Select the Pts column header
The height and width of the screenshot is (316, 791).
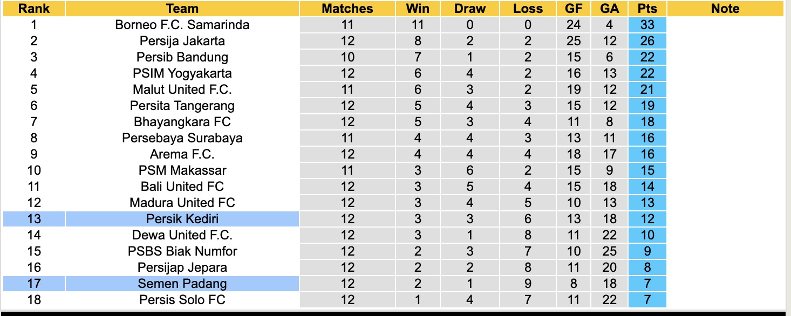pyautogui.click(x=647, y=9)
